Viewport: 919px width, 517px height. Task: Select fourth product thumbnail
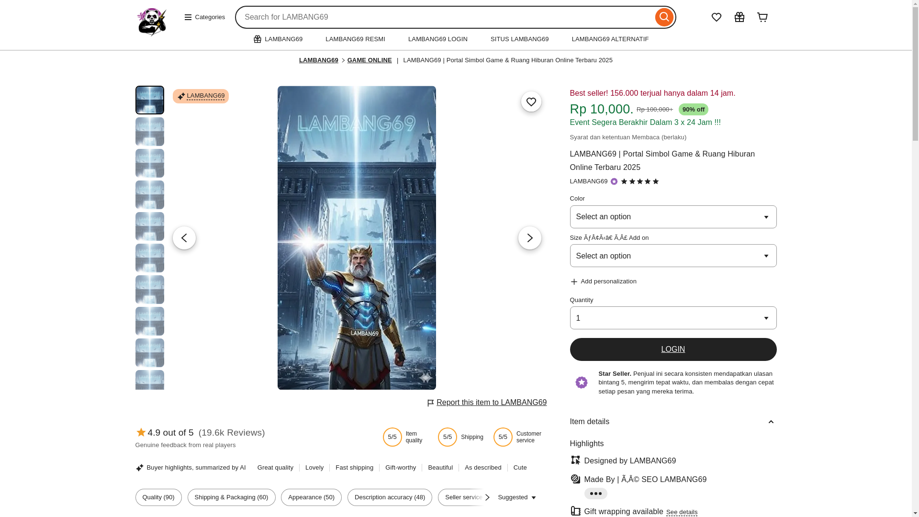149,195
